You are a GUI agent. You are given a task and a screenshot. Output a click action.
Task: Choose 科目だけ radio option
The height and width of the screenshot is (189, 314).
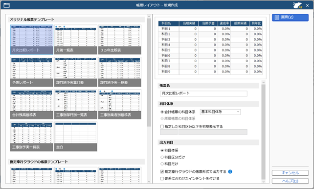pos(162,164)
